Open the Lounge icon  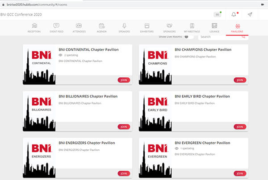coord(214,26)
